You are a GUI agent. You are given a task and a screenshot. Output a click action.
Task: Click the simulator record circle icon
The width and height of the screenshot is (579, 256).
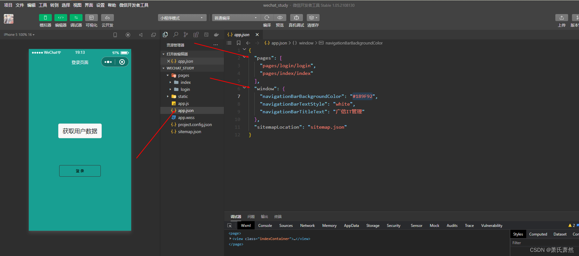pos(128,35)
